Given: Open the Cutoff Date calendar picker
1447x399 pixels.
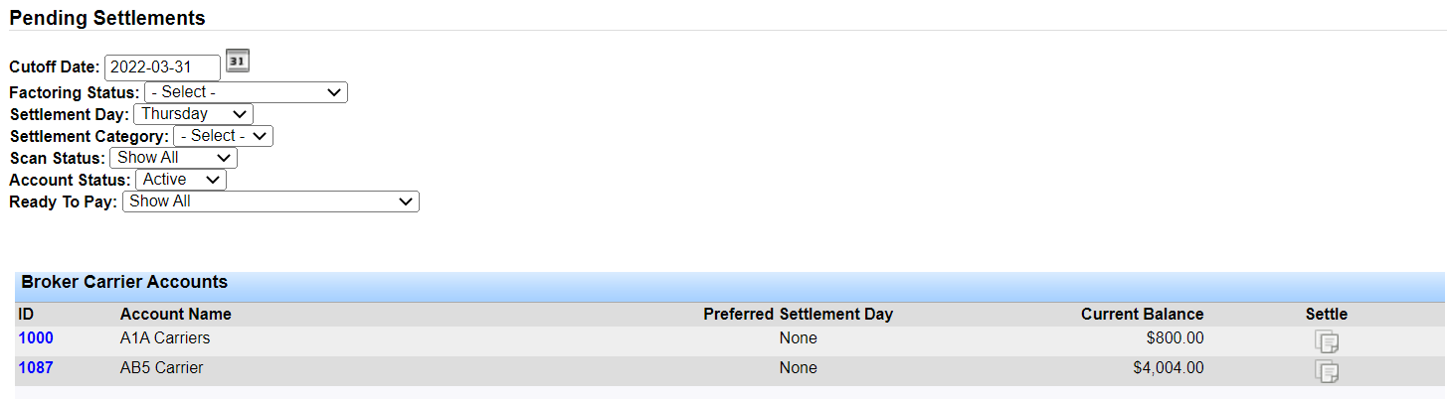Looking at the screenshot, I should (x=237, y=62).
